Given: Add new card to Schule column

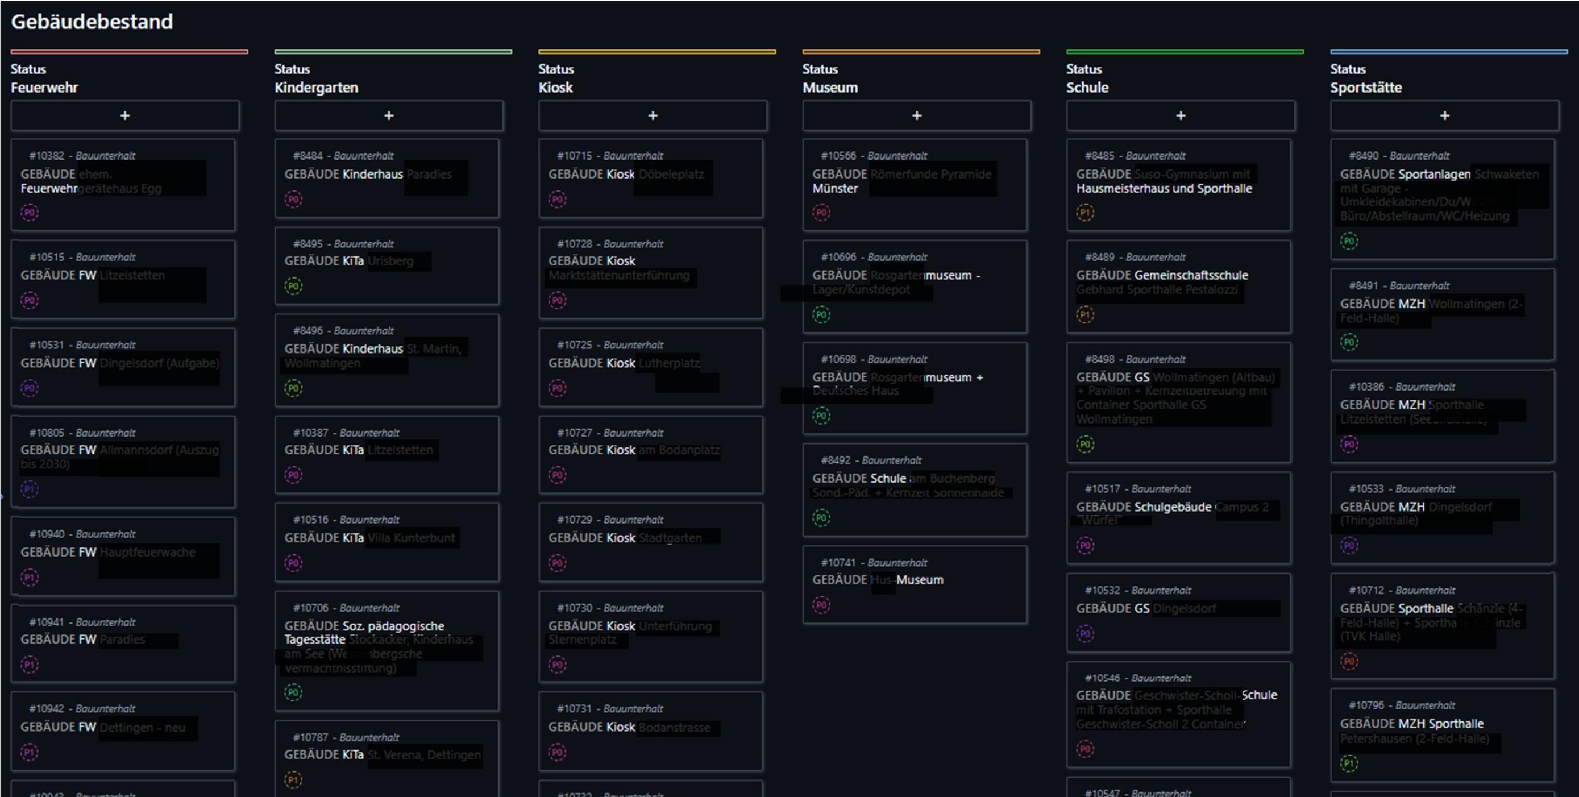Looking at the screenshot, I should tap(1180, 115).
